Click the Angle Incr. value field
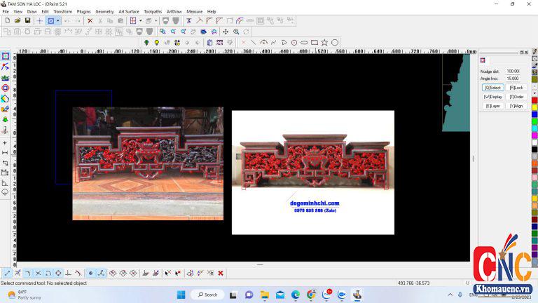This screenshot has width=538, height=303. click(513, 79)
